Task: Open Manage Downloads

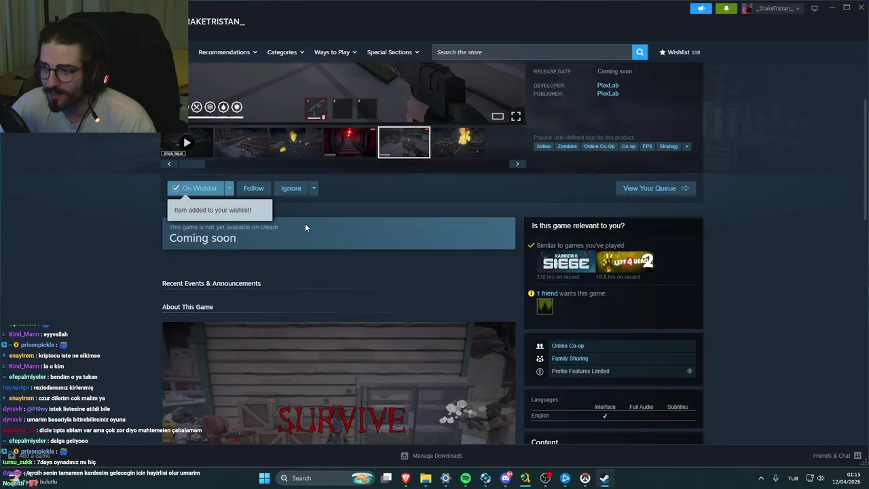Action: (432, 456)
